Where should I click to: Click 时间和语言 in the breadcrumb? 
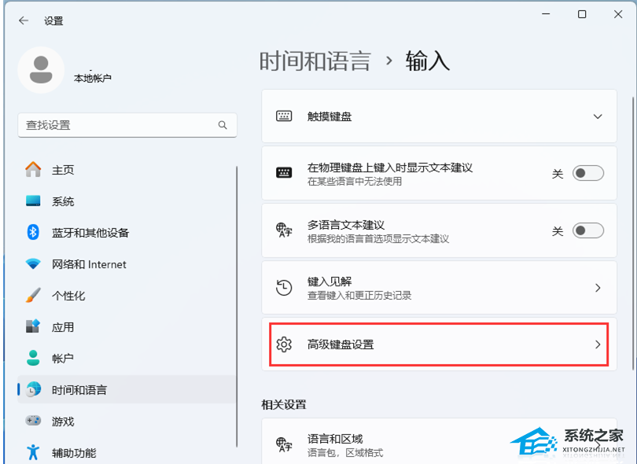[315, 61]
